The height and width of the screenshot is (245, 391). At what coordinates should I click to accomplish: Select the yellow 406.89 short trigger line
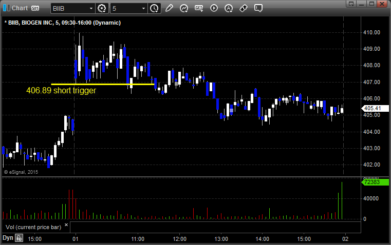click(103, 85)
